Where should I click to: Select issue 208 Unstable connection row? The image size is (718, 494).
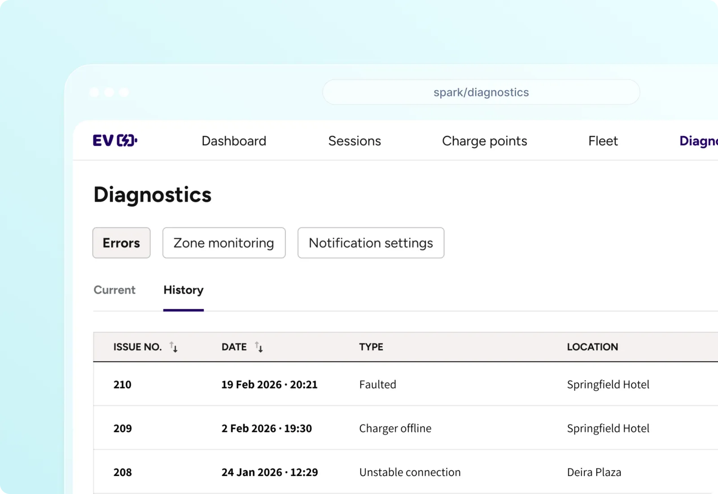click(410, 472)
